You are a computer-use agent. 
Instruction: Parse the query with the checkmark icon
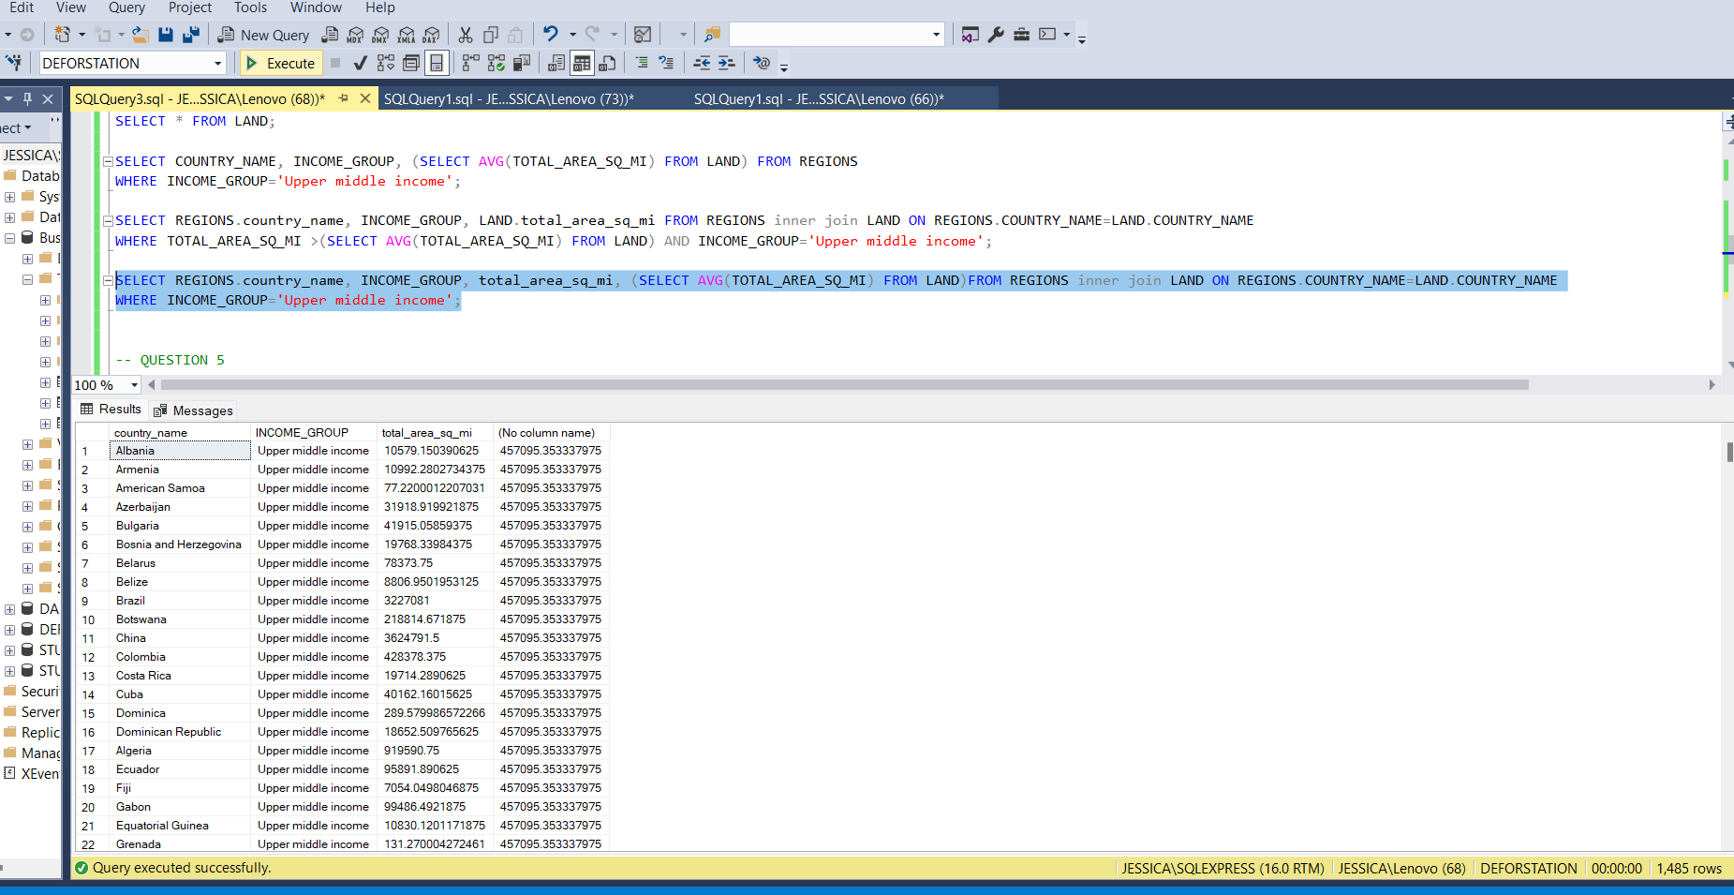(x=360, y=63)
